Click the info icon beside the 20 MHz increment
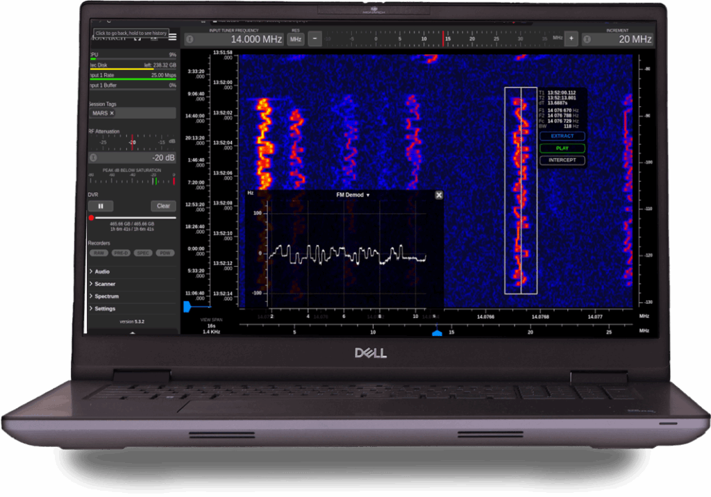Image resolution: width=711 pixels, height=497 pixels. click(x=587, y=40)
